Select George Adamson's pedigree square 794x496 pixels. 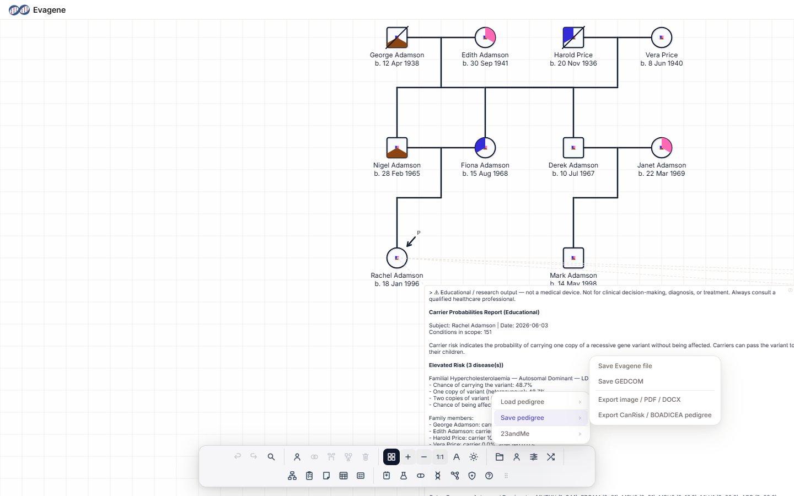[397, 37]
